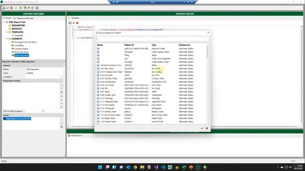Screen dimensions: 305x171
Task: Select Sales Data level entry
Action: click(17, 119)
